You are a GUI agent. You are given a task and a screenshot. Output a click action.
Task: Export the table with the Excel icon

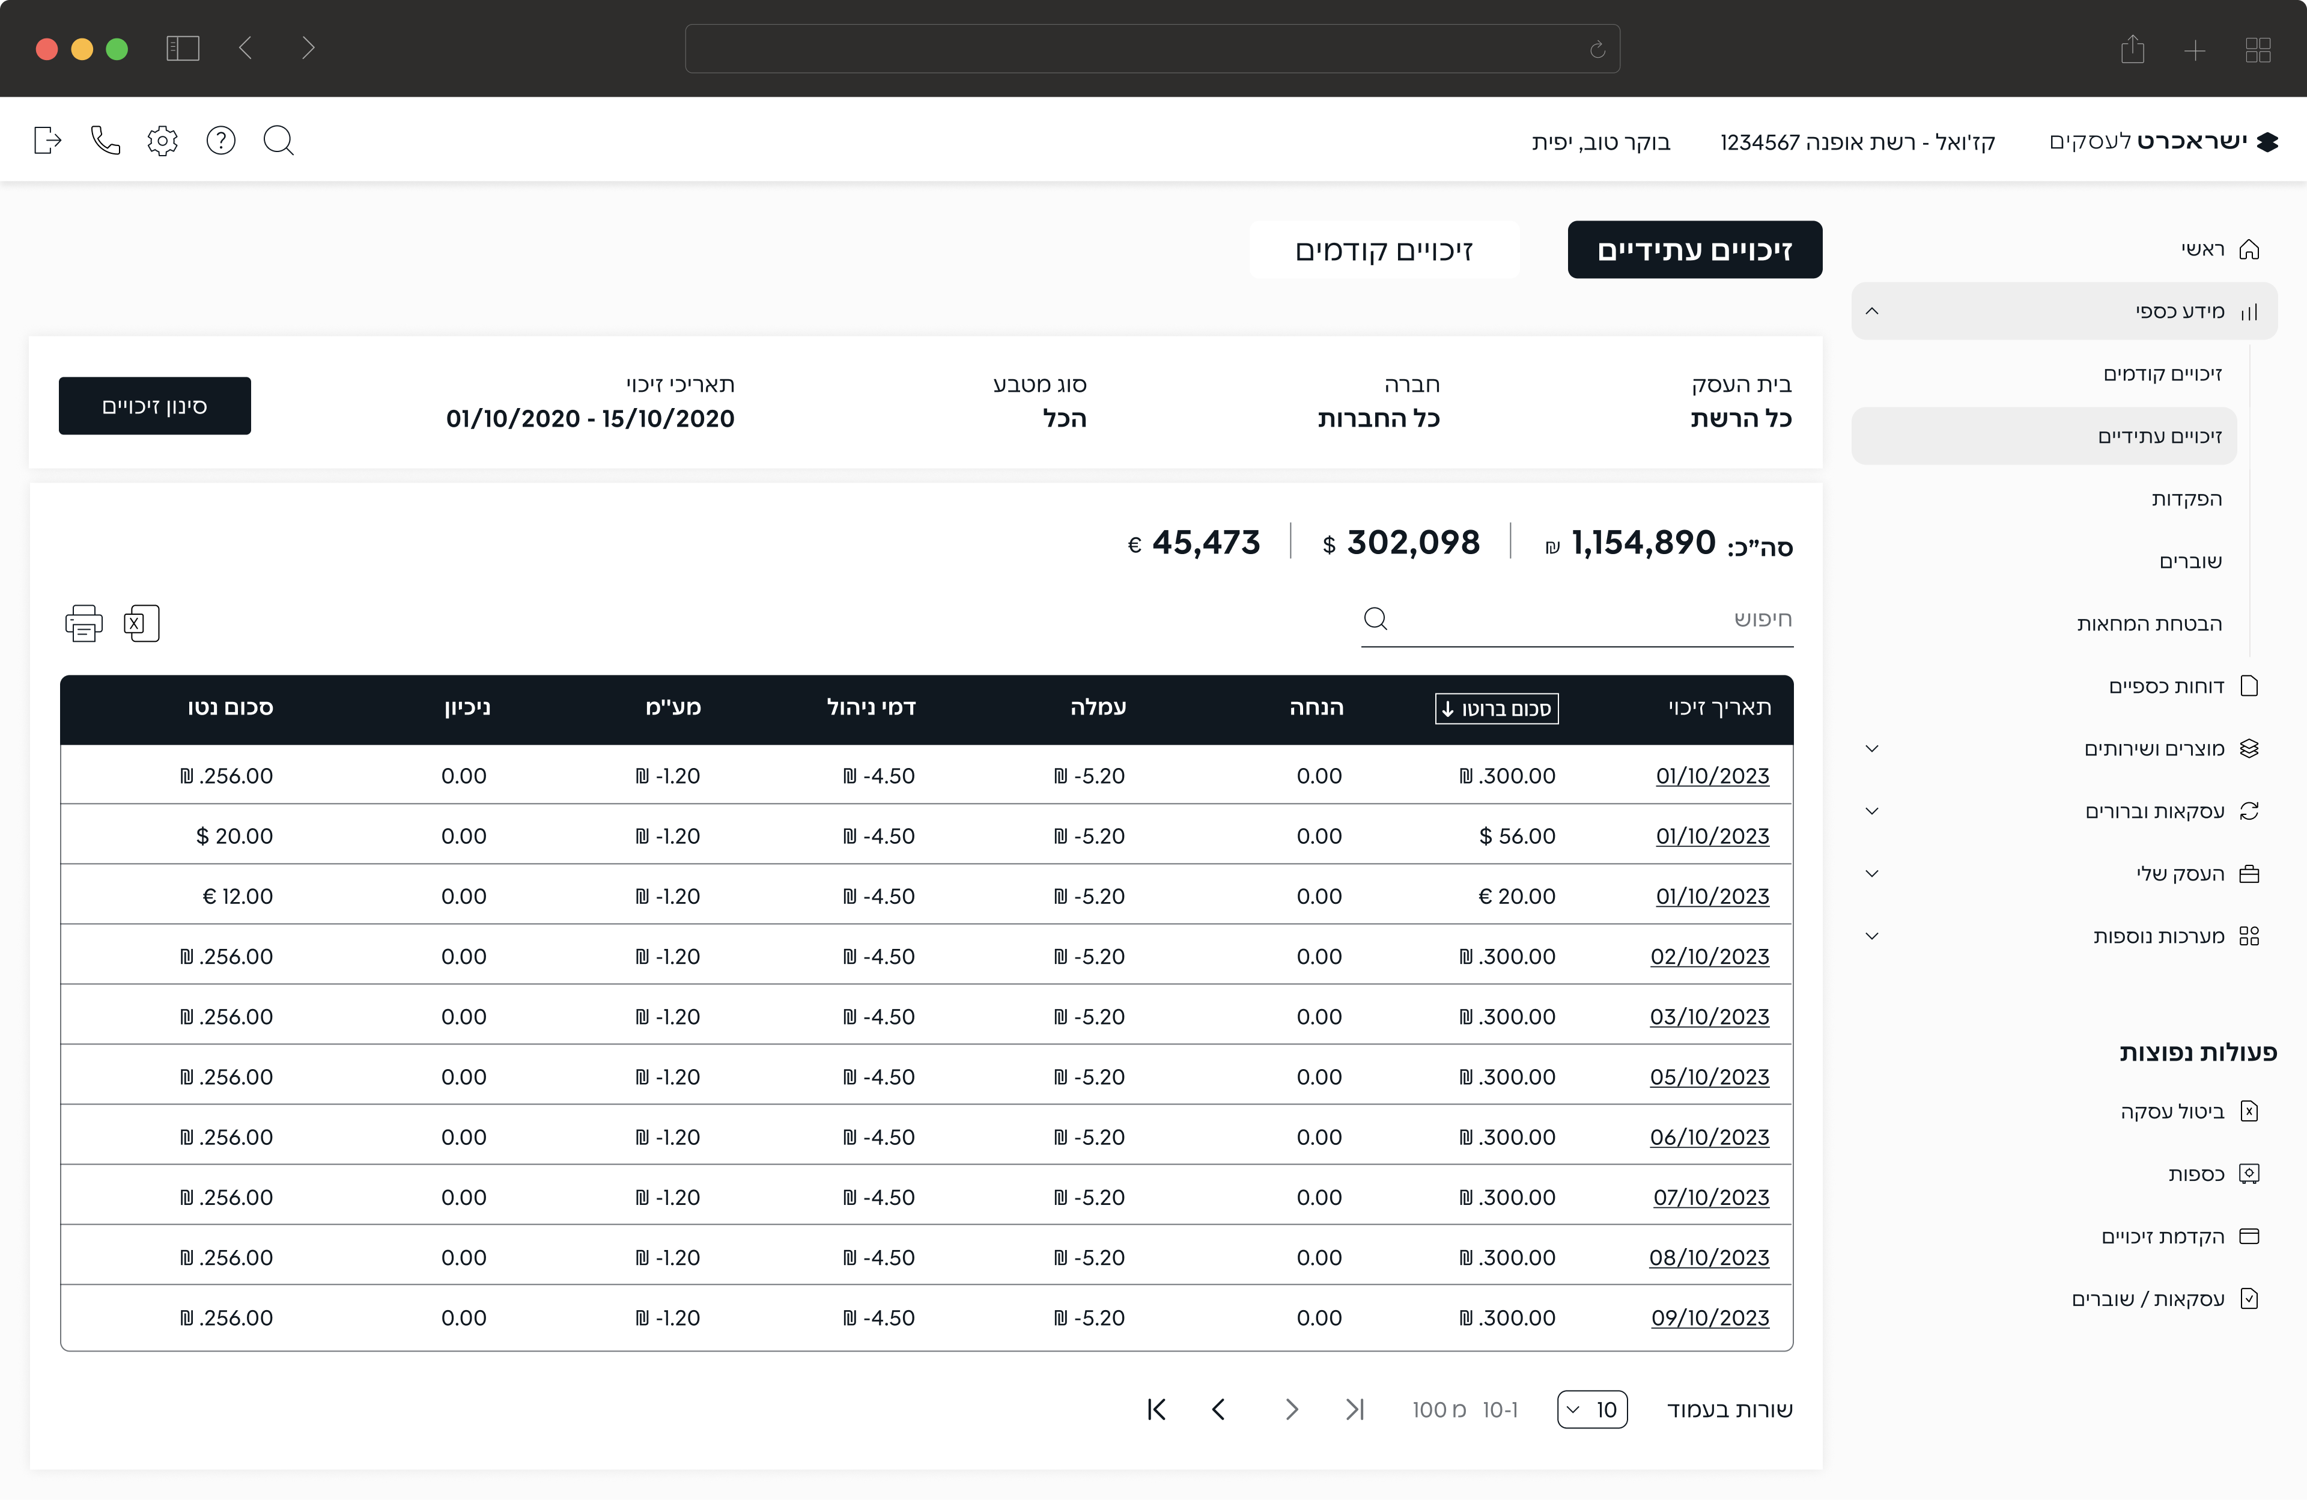(142, 623)
